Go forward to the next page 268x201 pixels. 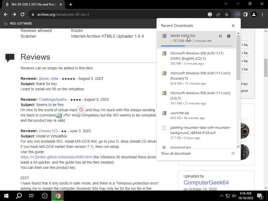14,15
